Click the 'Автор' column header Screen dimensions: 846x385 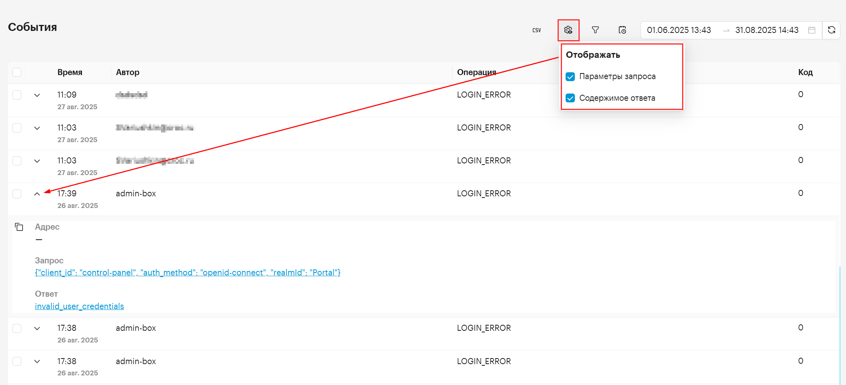(128, 72)
